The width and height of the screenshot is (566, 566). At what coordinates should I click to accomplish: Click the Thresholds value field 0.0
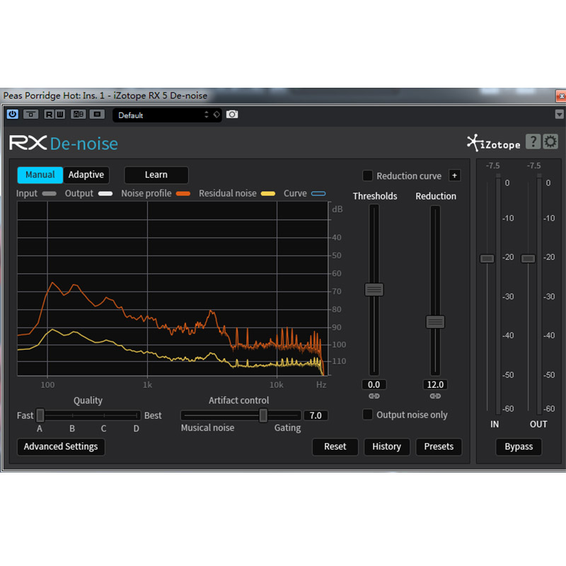[374, 384]
